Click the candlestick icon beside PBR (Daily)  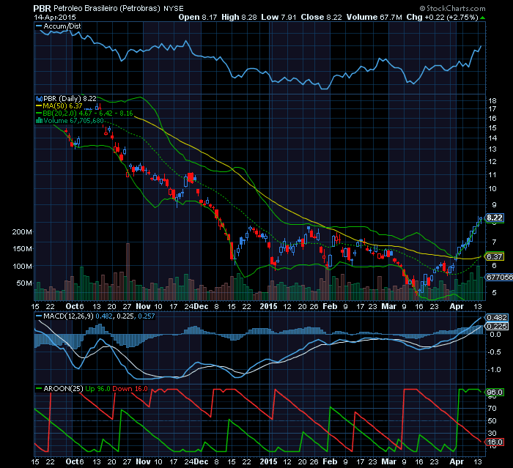tap(40, 98)
